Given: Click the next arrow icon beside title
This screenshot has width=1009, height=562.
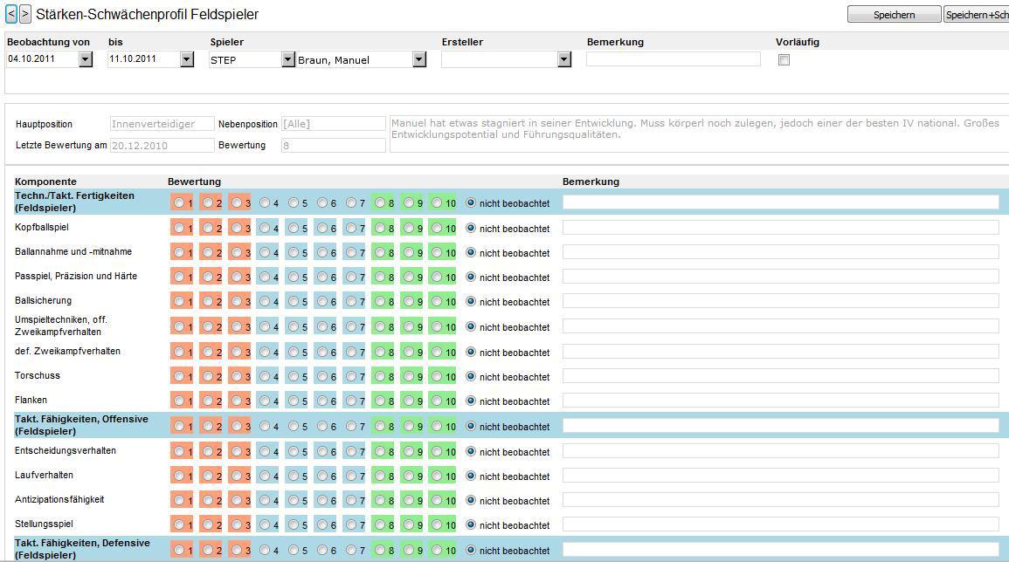Looking at the screenshot, I should (25, 14).
